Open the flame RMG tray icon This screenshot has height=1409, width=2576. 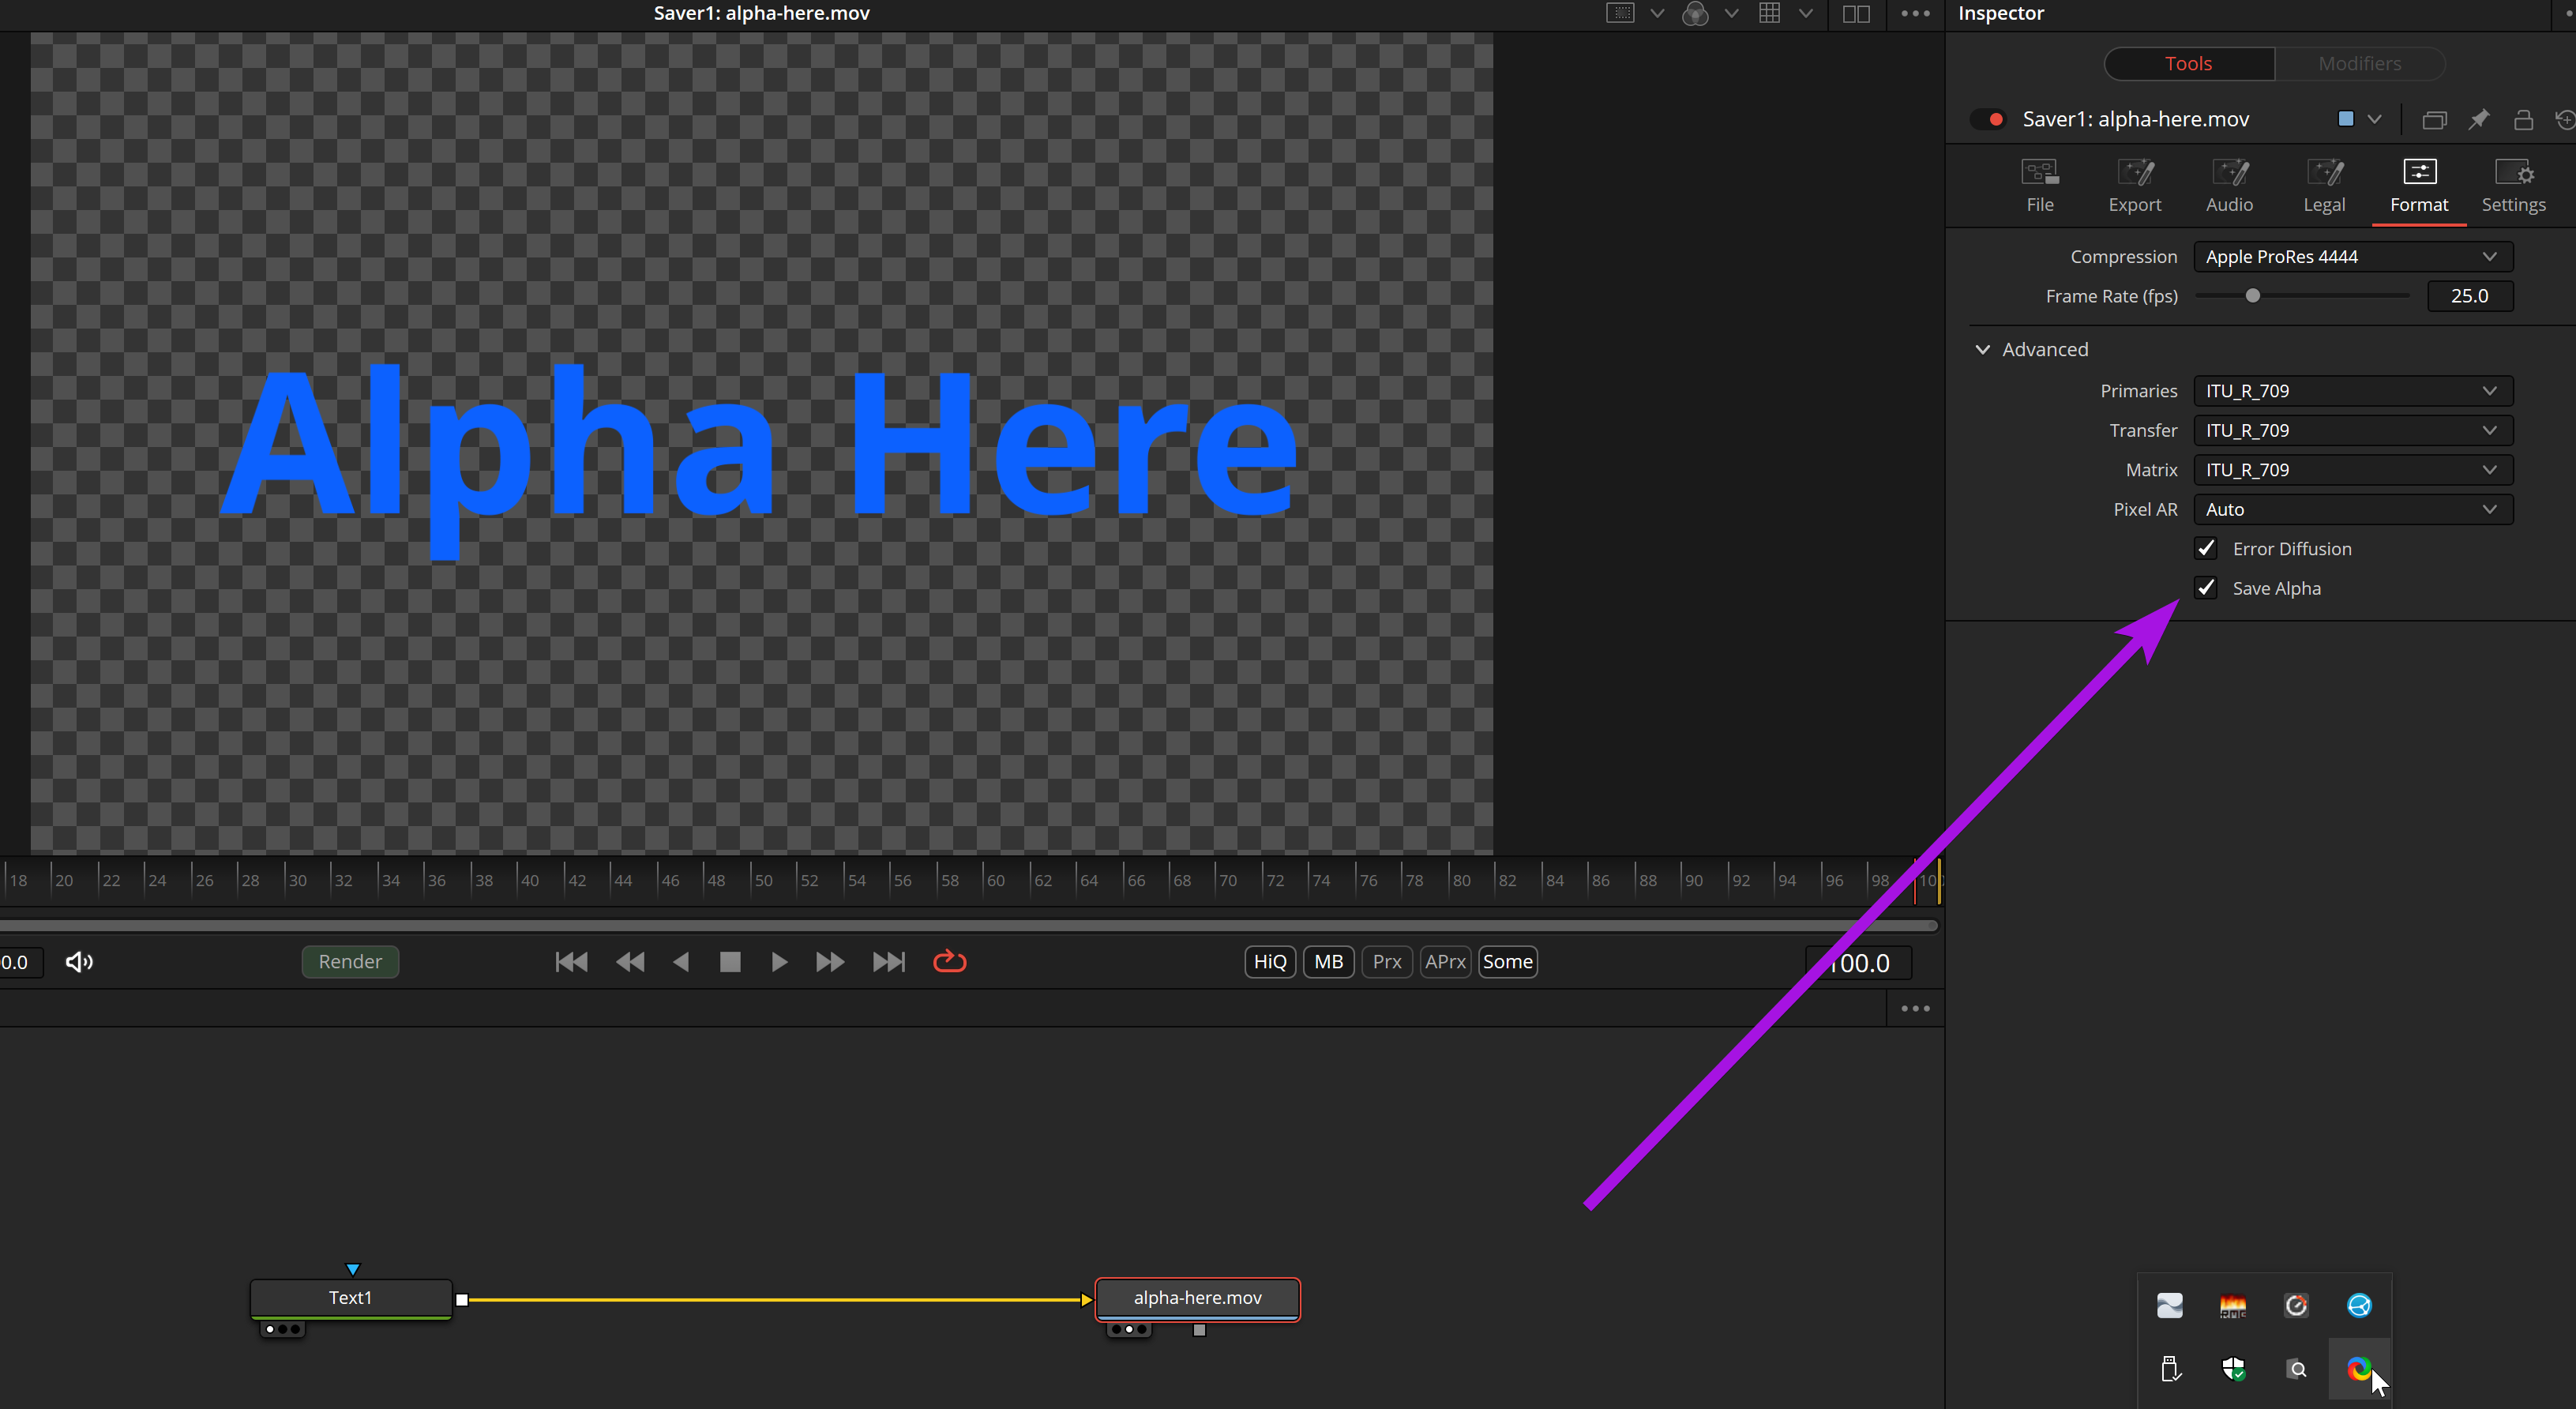pos(2232,1306)
